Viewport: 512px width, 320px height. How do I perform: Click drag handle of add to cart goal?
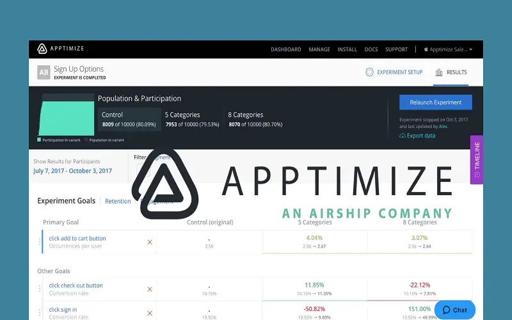pyautogui.click(x=40, y=242)
